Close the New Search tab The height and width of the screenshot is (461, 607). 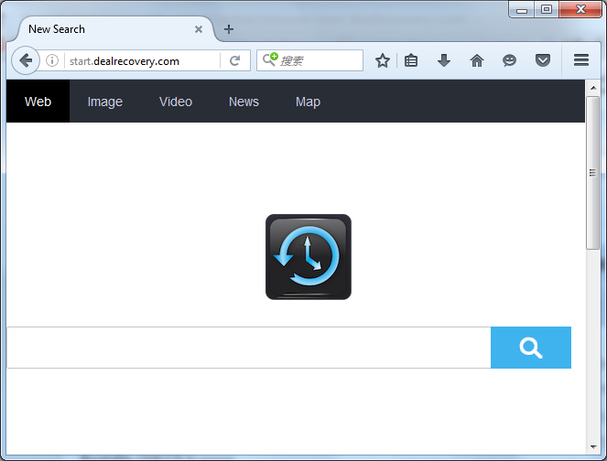point(199,29)
